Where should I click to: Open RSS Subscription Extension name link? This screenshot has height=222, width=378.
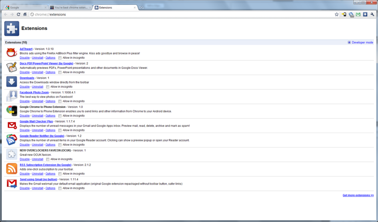45,165
